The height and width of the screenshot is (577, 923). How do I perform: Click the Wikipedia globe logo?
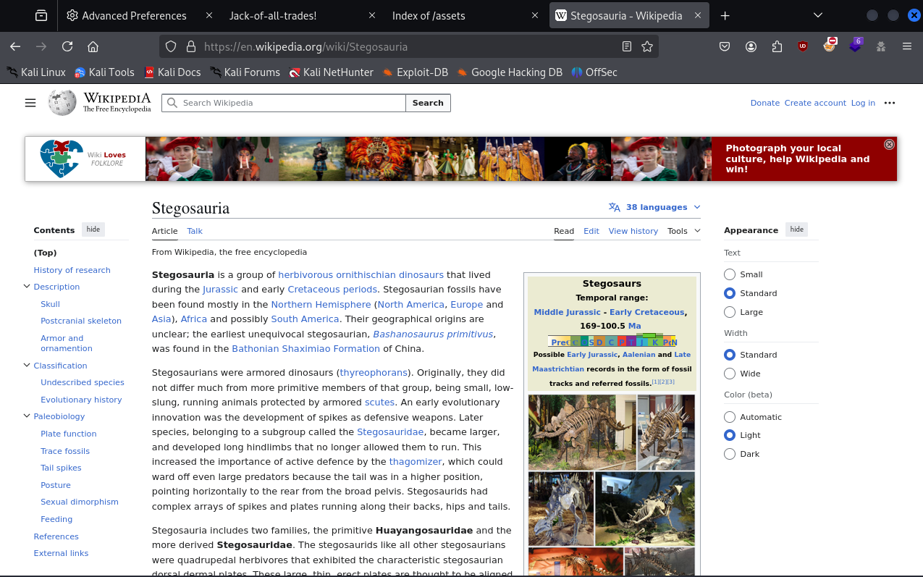[x=62, y=103]
